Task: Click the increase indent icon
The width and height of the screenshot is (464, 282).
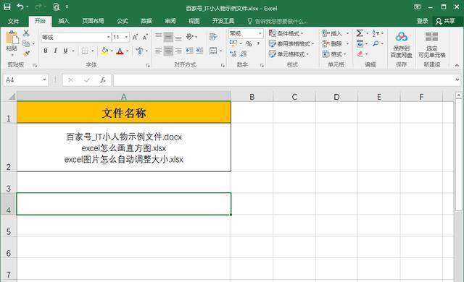Action: [x=199, y=51]
